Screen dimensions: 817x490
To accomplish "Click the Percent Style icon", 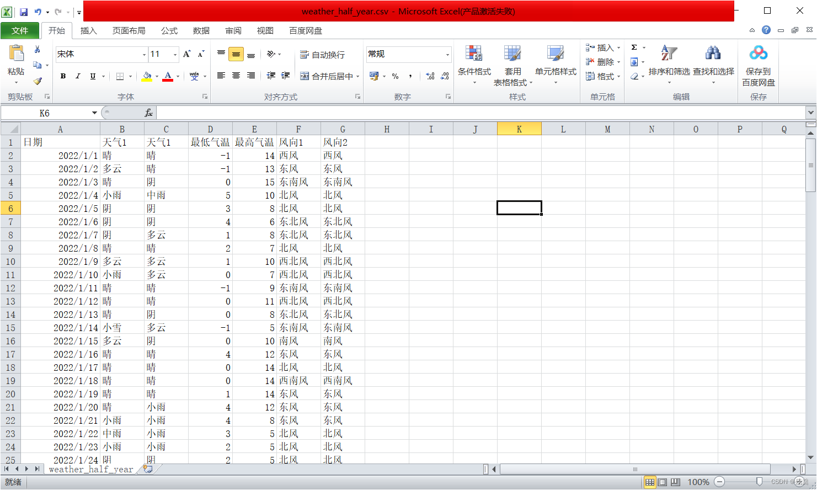I will pos(396,76).
